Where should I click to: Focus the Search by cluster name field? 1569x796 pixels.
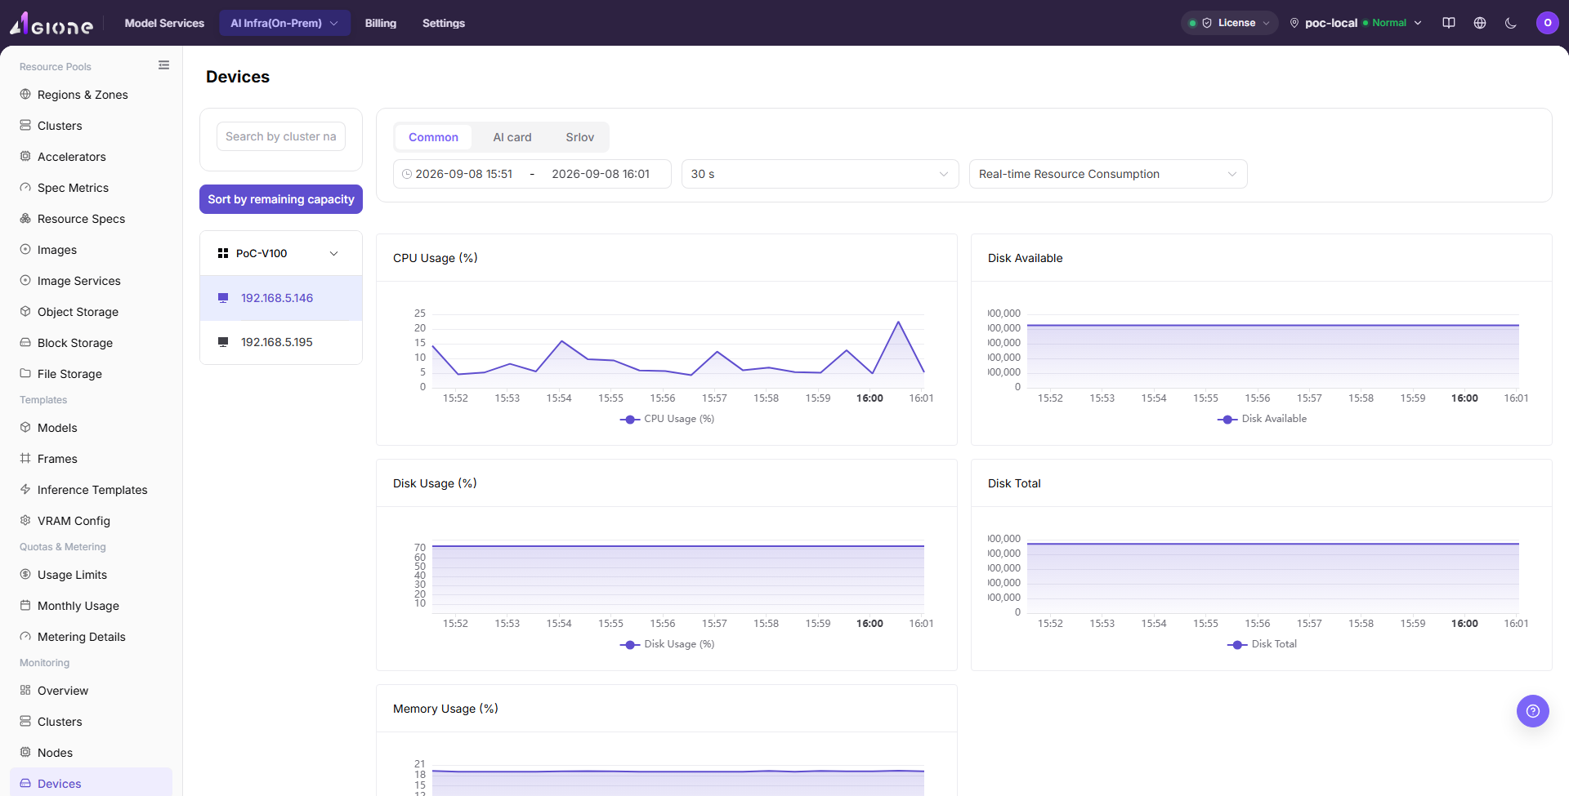click(281, 136)
